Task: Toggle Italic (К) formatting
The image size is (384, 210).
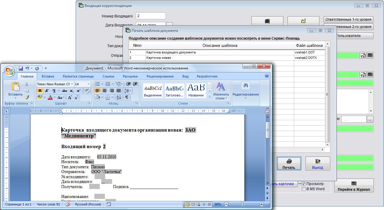Action: 47,91
